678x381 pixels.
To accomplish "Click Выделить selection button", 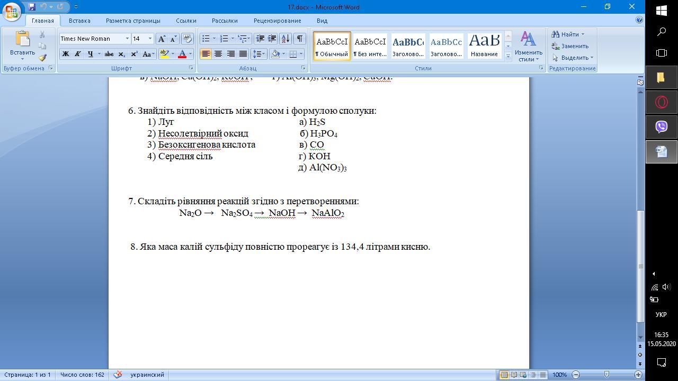I will click(573, 58).
